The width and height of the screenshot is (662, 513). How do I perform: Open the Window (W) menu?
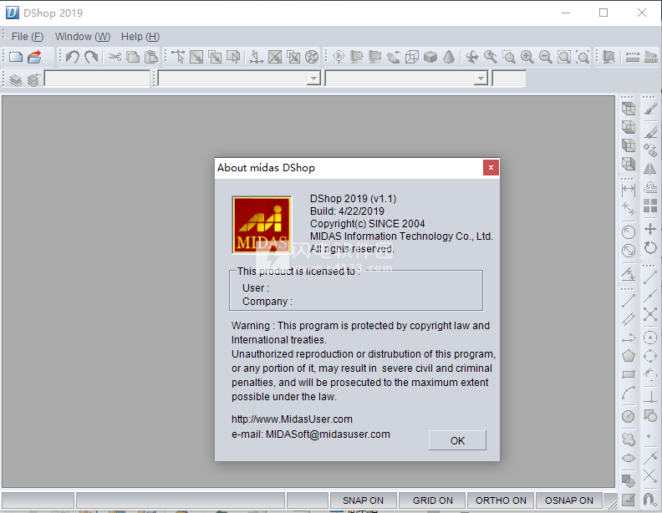(82, 37)
